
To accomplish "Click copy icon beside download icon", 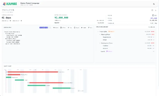I will pyautogui.click(x=152, y=10).
